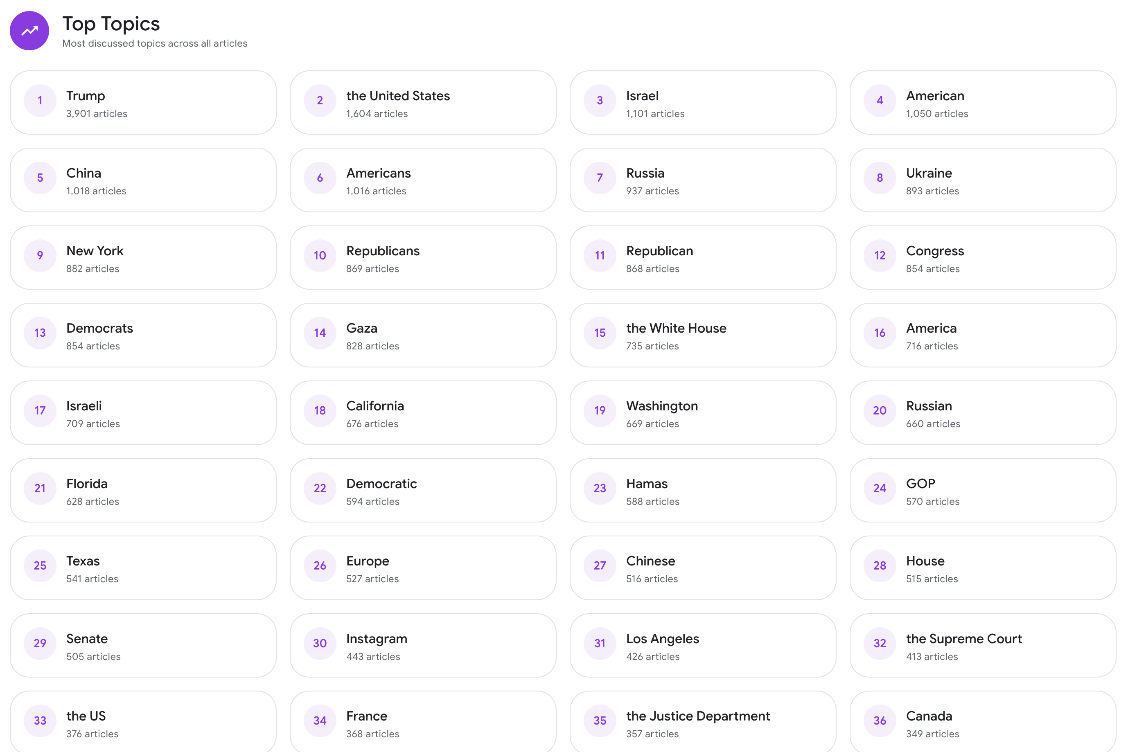
Task: Click the rank 7 badge beside Russia
Action: pyautogui.click(x=599, y=178)
